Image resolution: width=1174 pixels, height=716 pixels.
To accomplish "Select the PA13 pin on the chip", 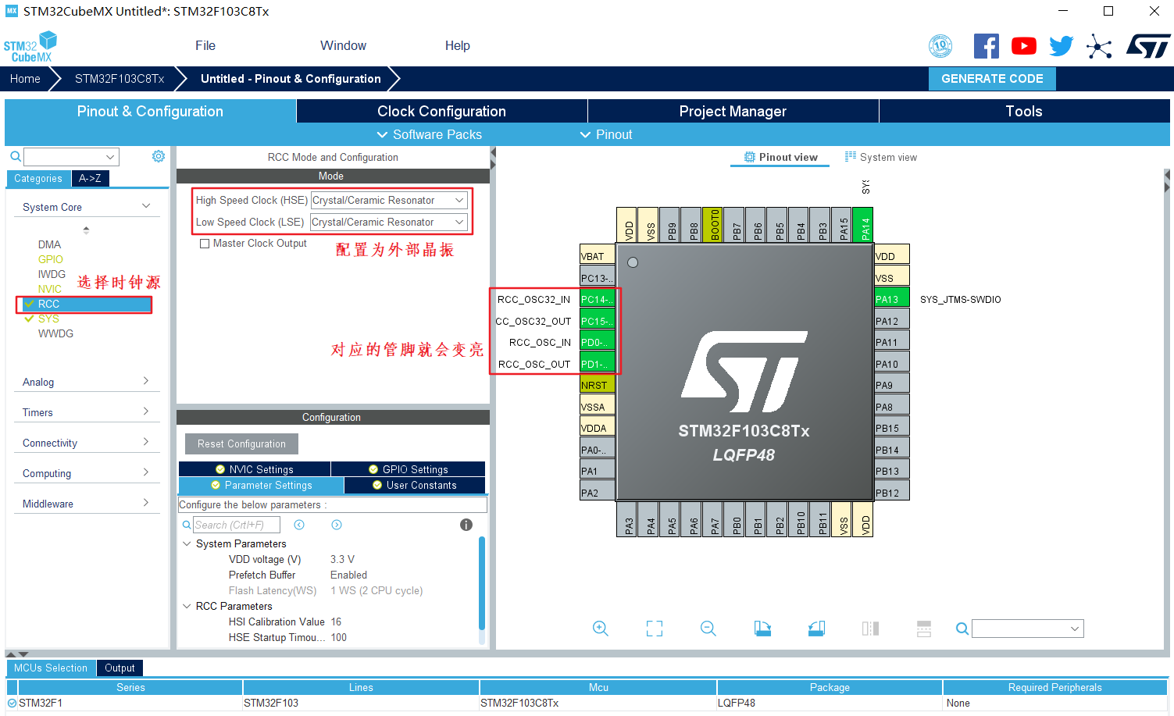I will (891, 299).
